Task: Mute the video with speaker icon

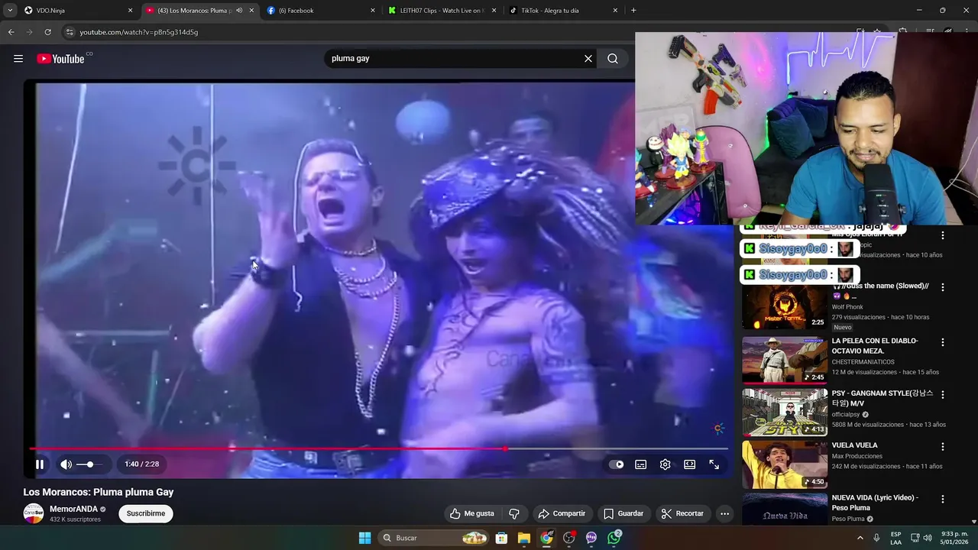Action: [x=66, y=464]
